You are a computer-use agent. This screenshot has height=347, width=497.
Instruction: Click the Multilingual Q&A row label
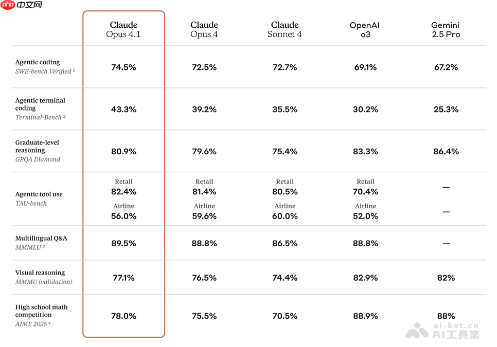coord(41,239)
